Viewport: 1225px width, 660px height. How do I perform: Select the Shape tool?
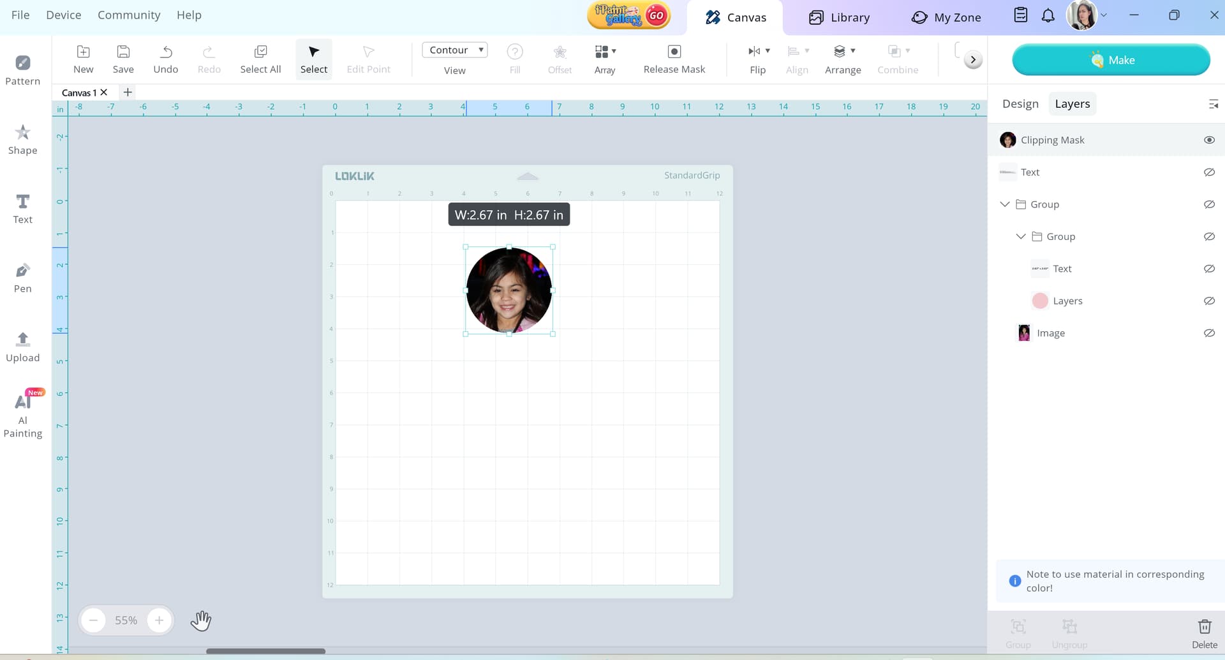tap(22, 139)
